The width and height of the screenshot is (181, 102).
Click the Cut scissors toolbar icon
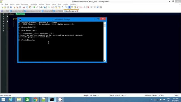point(24,7)
